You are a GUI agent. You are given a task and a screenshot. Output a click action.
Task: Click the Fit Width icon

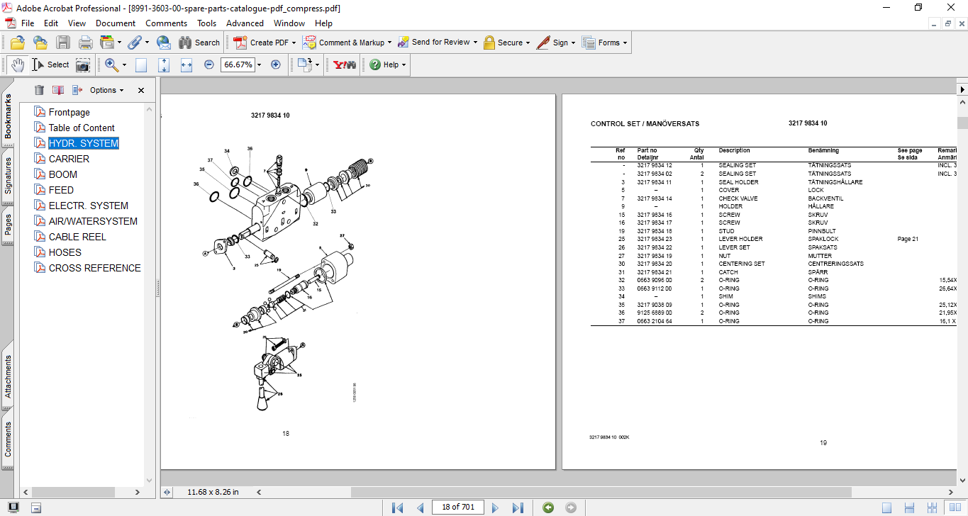click(187, 64)
